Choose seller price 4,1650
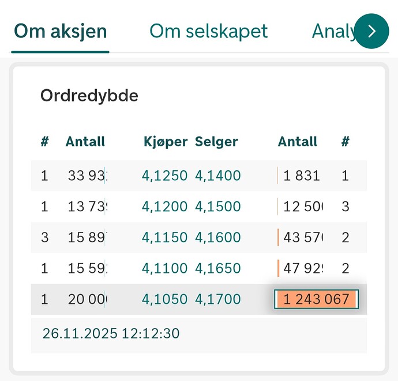This screenshot has width=398, height=381. pos(218,268)
